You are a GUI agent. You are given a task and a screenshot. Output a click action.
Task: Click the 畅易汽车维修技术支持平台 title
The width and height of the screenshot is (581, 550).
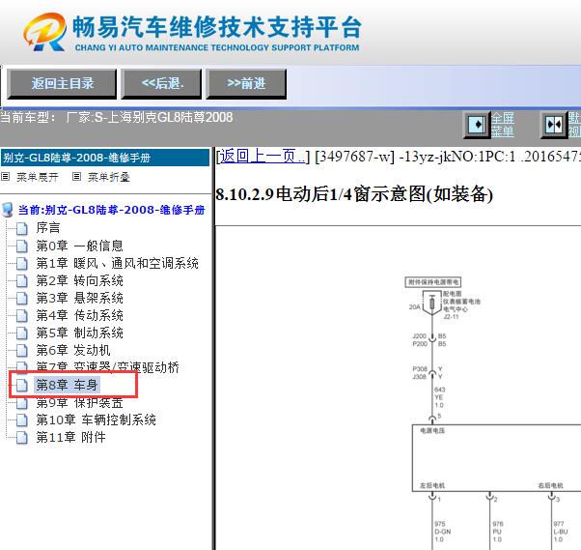coord(217,27)
